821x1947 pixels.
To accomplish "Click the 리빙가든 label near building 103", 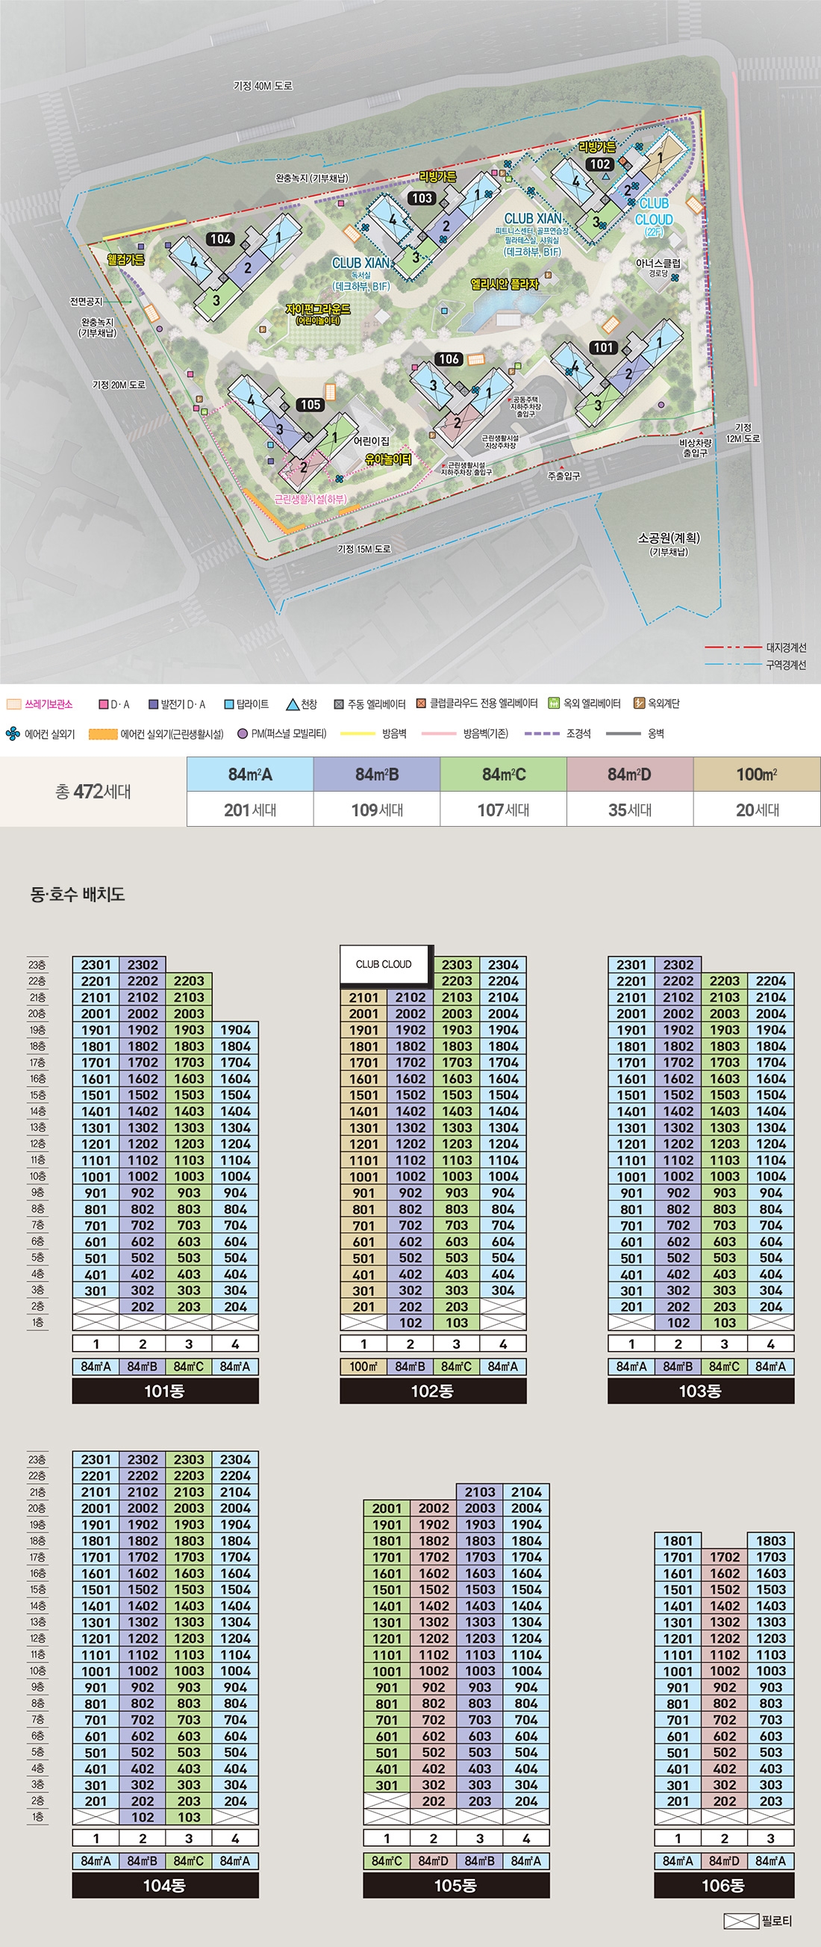I will [437, 177].
